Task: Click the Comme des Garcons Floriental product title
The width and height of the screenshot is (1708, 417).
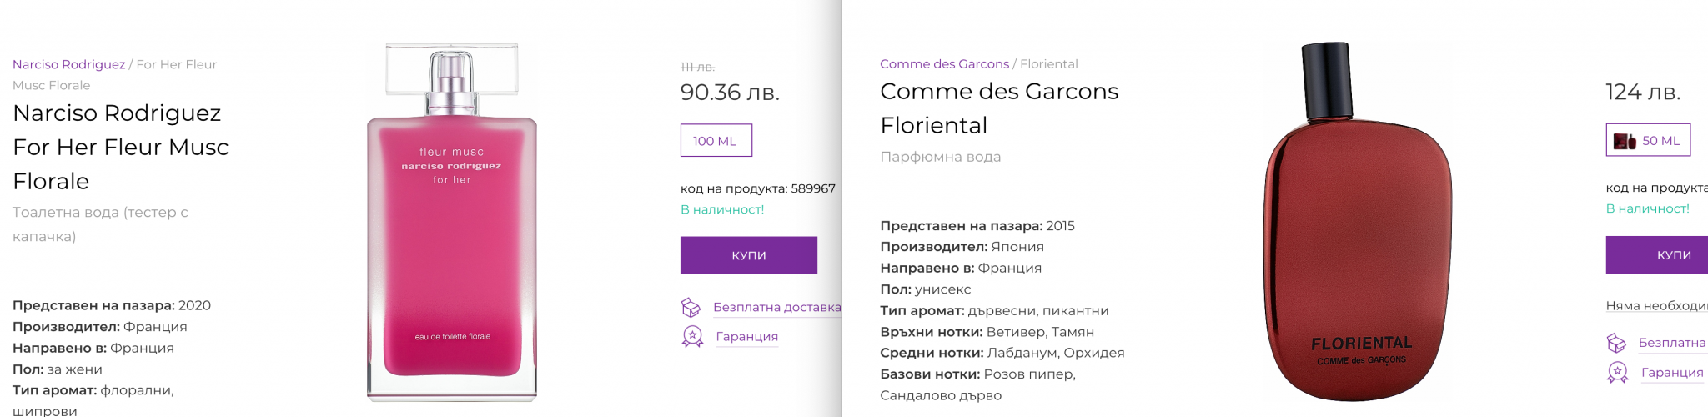Action: coord(999,108)
